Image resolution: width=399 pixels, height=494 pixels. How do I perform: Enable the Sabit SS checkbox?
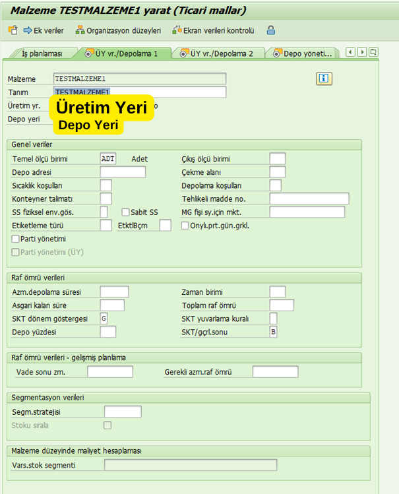point(125,212)
